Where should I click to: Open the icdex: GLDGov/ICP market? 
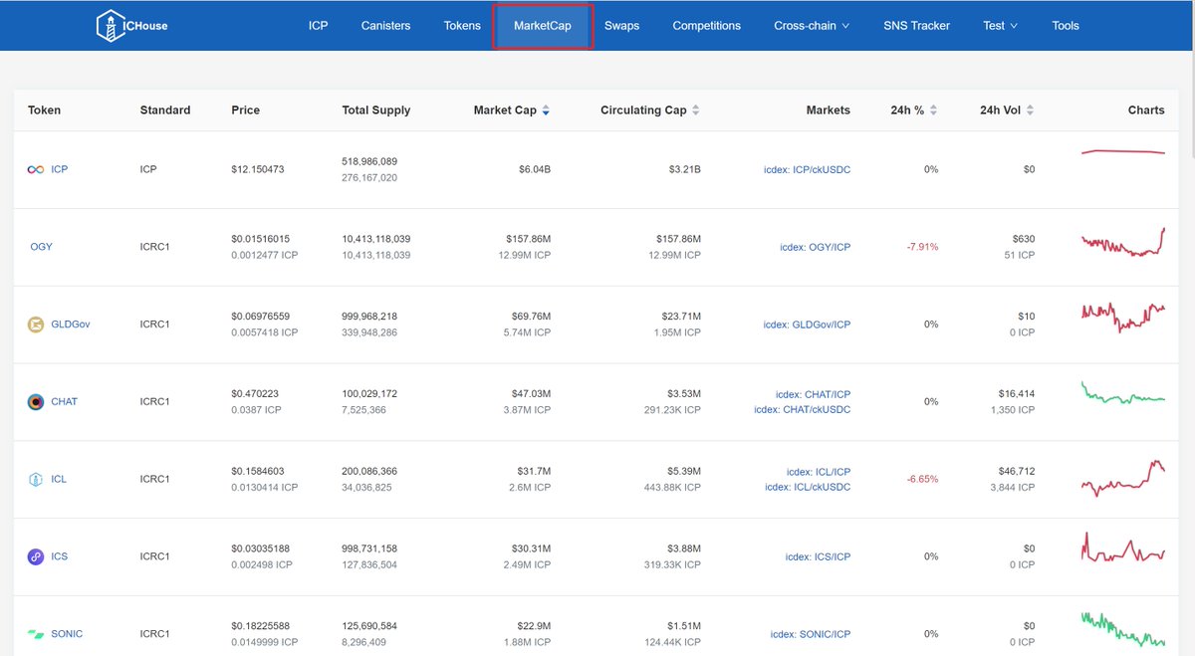(x=808, y=325)
